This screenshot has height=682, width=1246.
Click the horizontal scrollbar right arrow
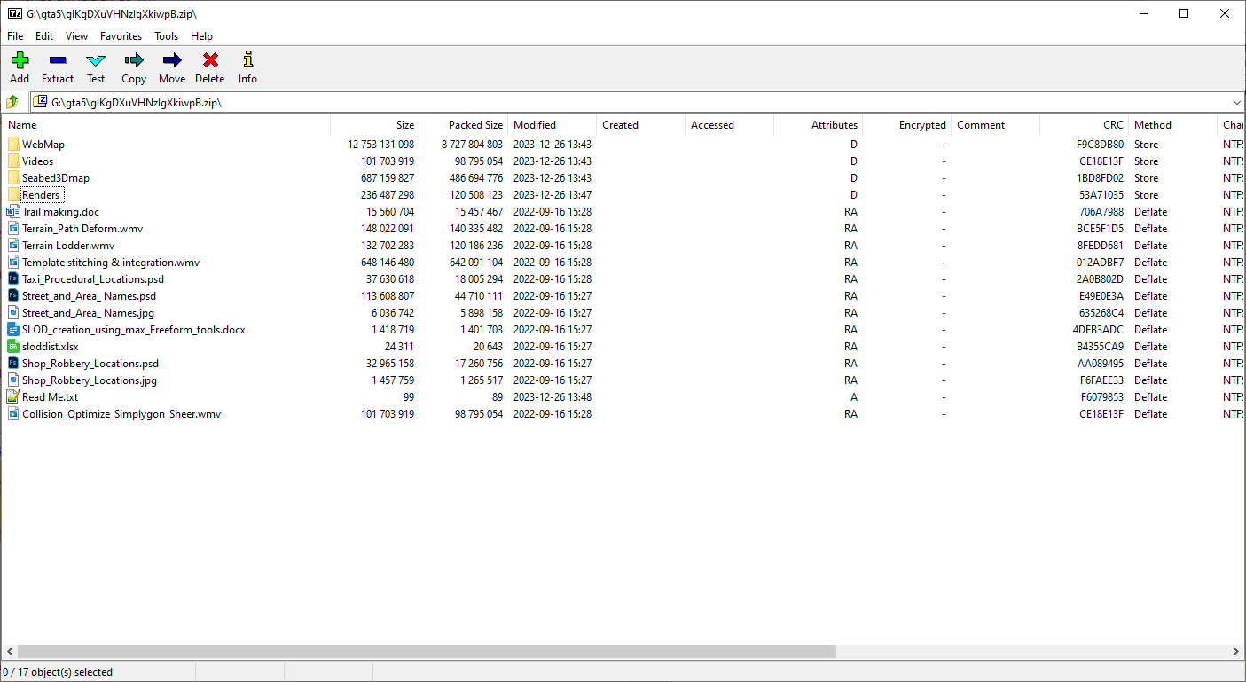[1236, 651]
